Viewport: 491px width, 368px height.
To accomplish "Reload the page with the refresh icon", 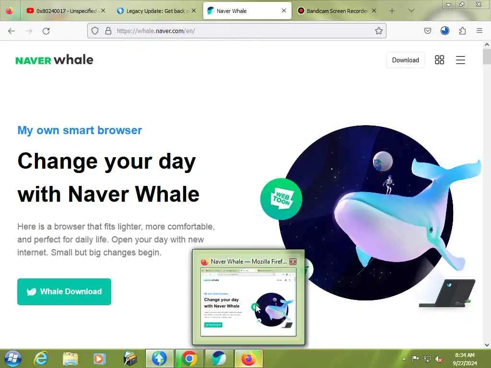I will click(x=46, y=31).
